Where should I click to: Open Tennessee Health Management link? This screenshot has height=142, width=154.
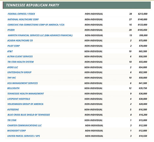click(x=26, y=94)
